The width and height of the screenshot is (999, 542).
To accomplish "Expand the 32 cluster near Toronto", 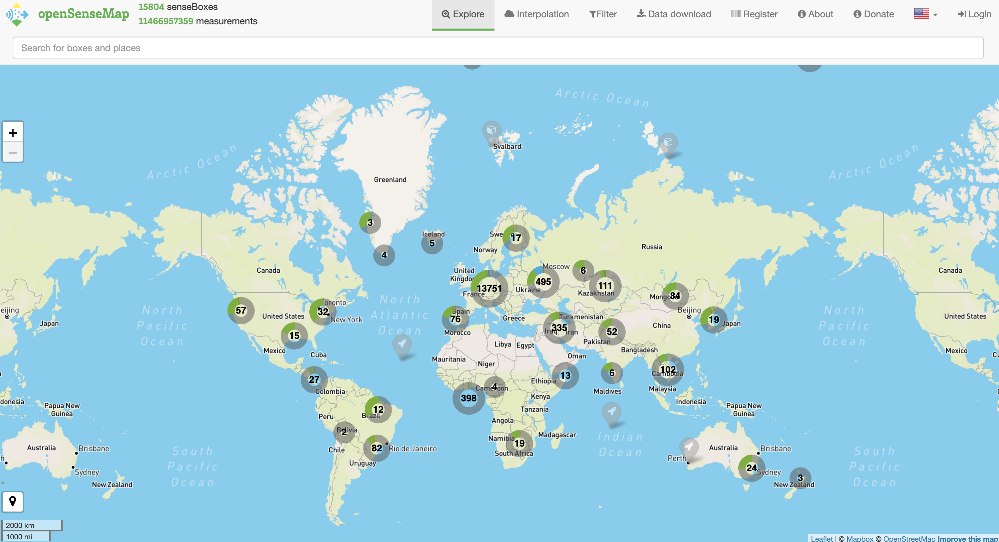I will (x=323, y=312).
